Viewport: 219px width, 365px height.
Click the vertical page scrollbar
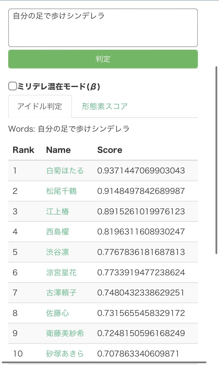coord(216,160)
